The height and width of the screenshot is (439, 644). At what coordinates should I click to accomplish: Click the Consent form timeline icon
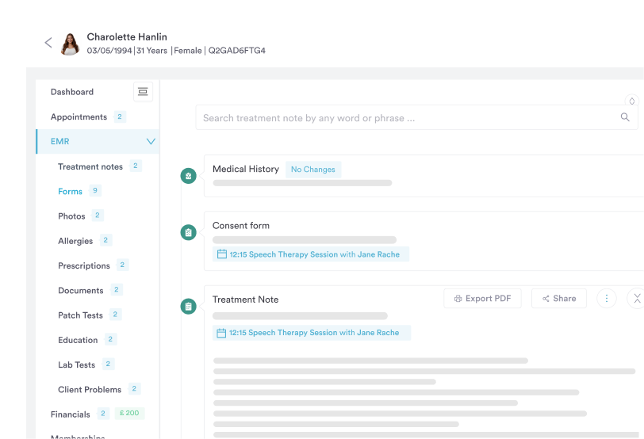tap(188, 232)
